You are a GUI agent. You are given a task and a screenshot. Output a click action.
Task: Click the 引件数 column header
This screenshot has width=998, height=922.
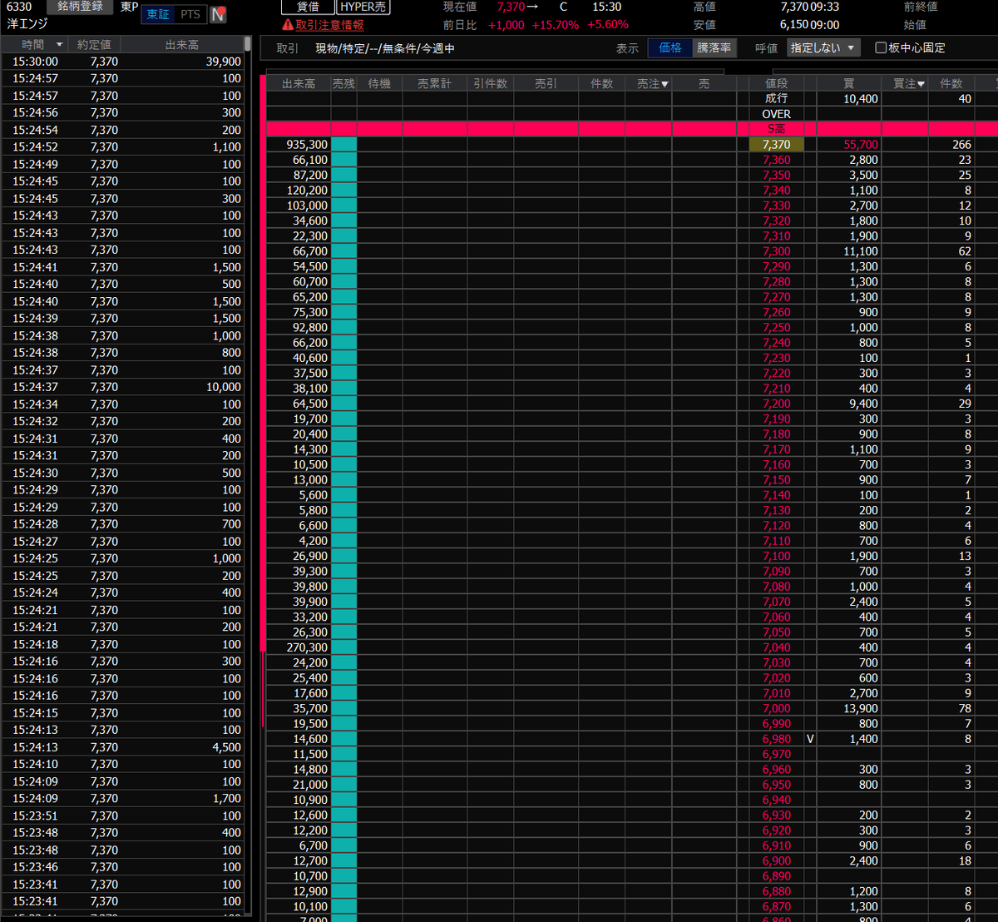pos(490,84)
